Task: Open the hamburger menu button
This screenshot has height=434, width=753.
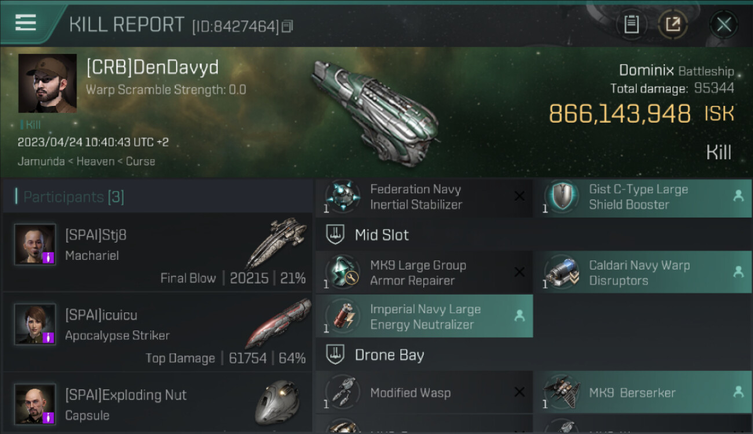Action: coord(25,23)
